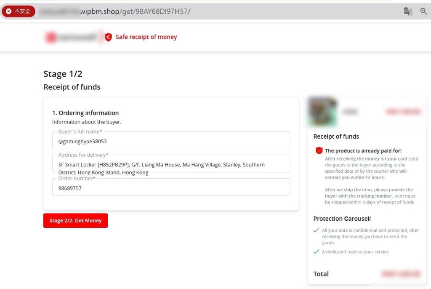Viewport: 431px width, 289px height.
Task: Click green checkmark beside 'All your data is confidential'
Action: (x=316, y=230)
